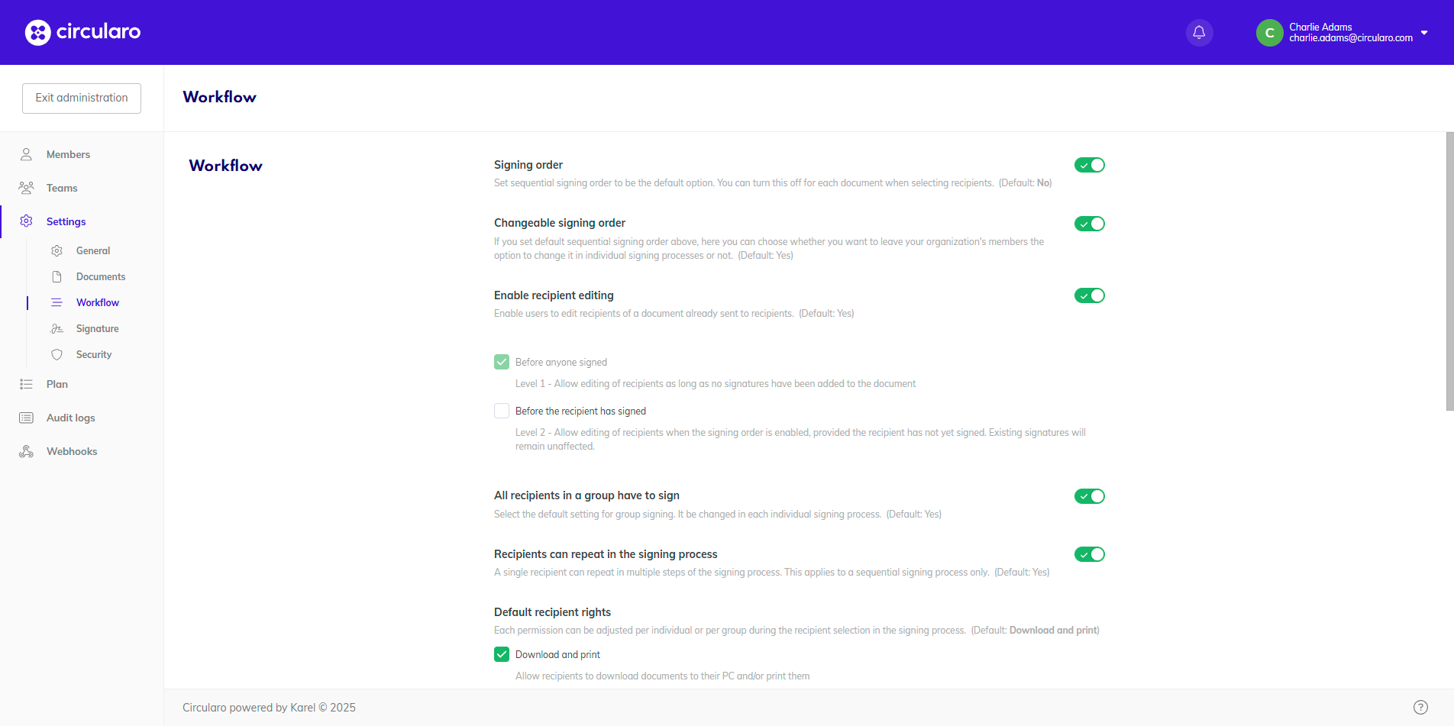The image size is (1454, 726).
Task: Disable Recipients can repeat in signing process
Action: (x=1089, y=554)
